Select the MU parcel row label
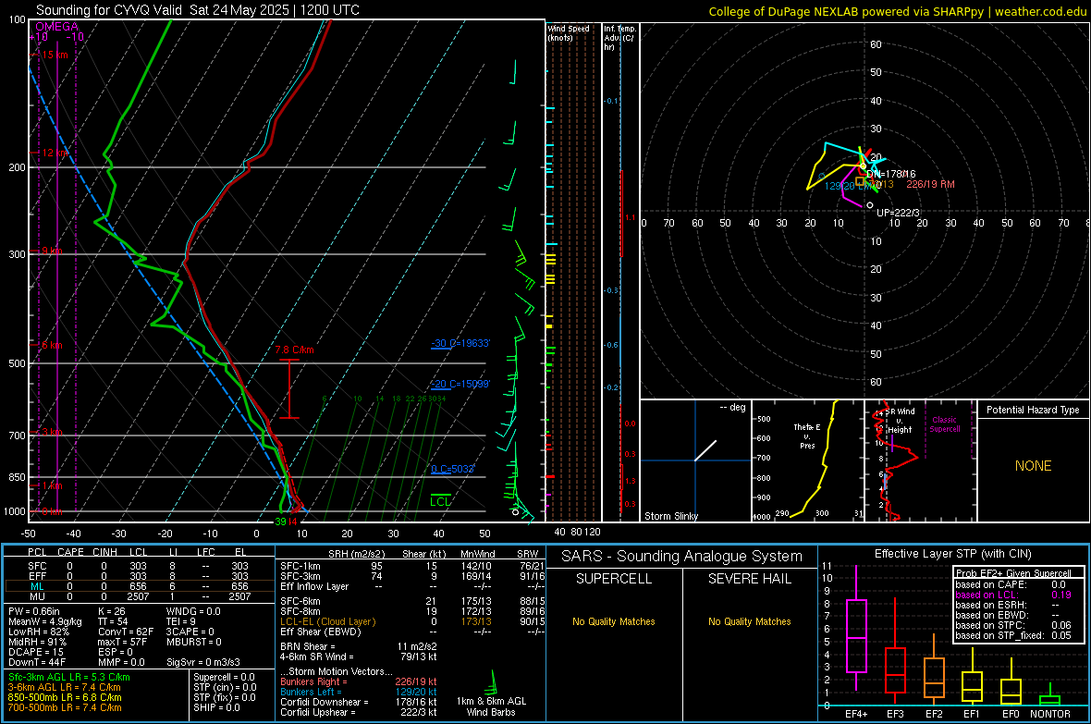Screen dimensions: 1091x724 [x=37, y=596]
